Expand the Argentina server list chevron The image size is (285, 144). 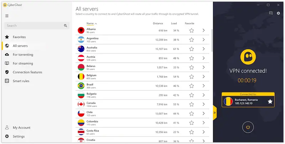[x=203, y=40]
